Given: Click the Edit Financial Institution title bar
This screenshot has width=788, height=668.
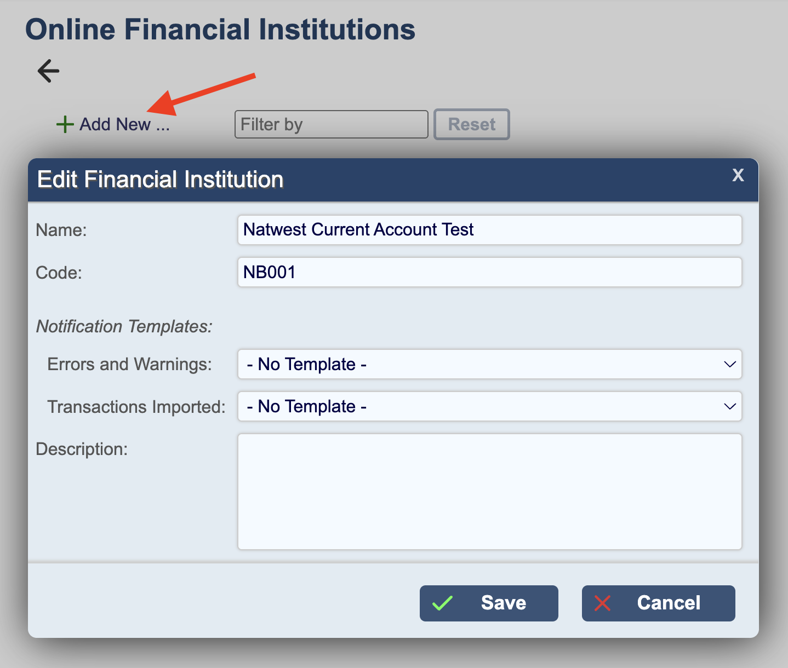Looking at the screenshot, I should [384, 180].
